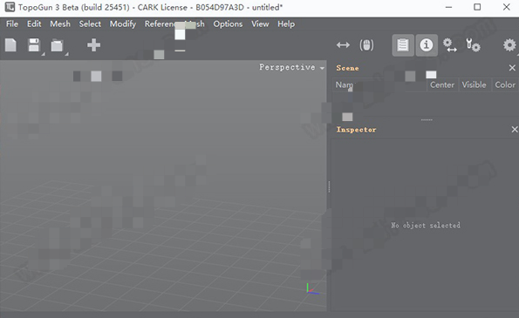519x318 pixels.
Task: Open the Mesh menu
Action: click(x=60, y=24)
